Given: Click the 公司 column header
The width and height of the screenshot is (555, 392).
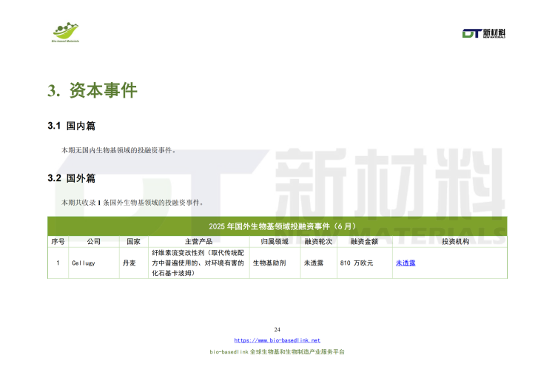Looking at the screenshot, I should tap(93, 241).
